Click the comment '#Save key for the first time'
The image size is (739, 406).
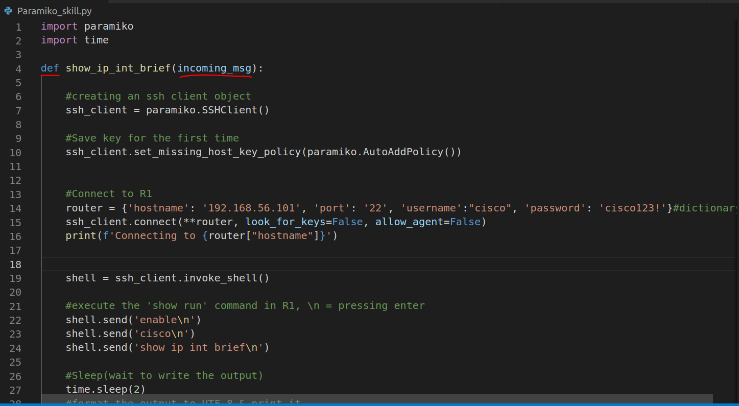[152, 138]
